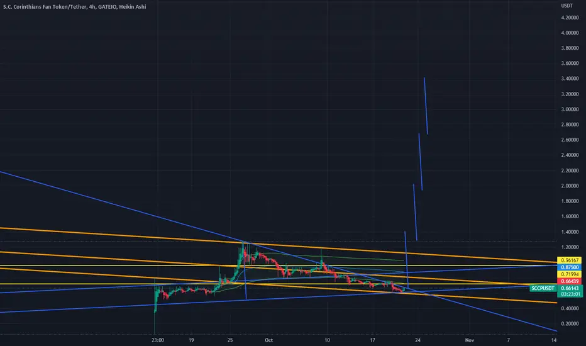Viewport: 586px width, 346px height.
Task: Click the SCCPUSDT symbol tag
Action: coord(543,288)
